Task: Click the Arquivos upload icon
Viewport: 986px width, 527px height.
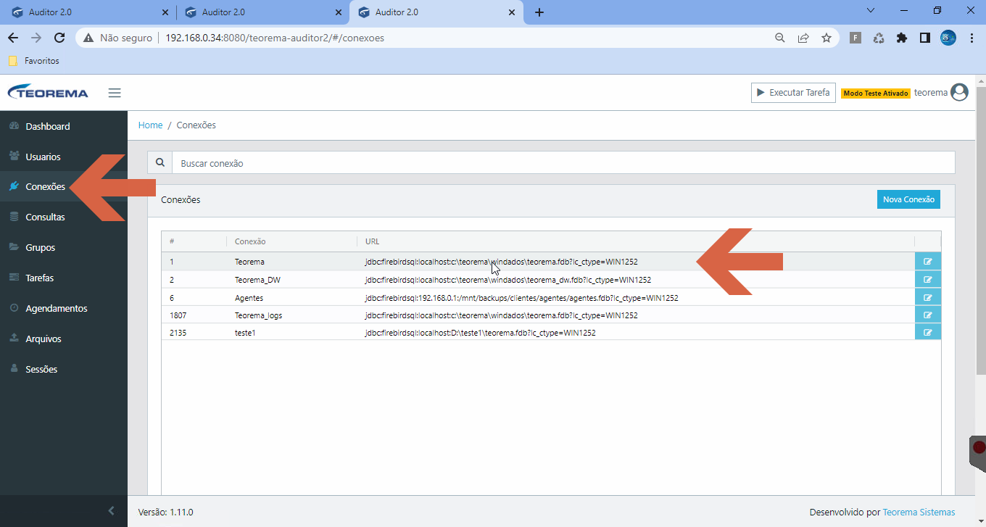Action: [14, 339]
